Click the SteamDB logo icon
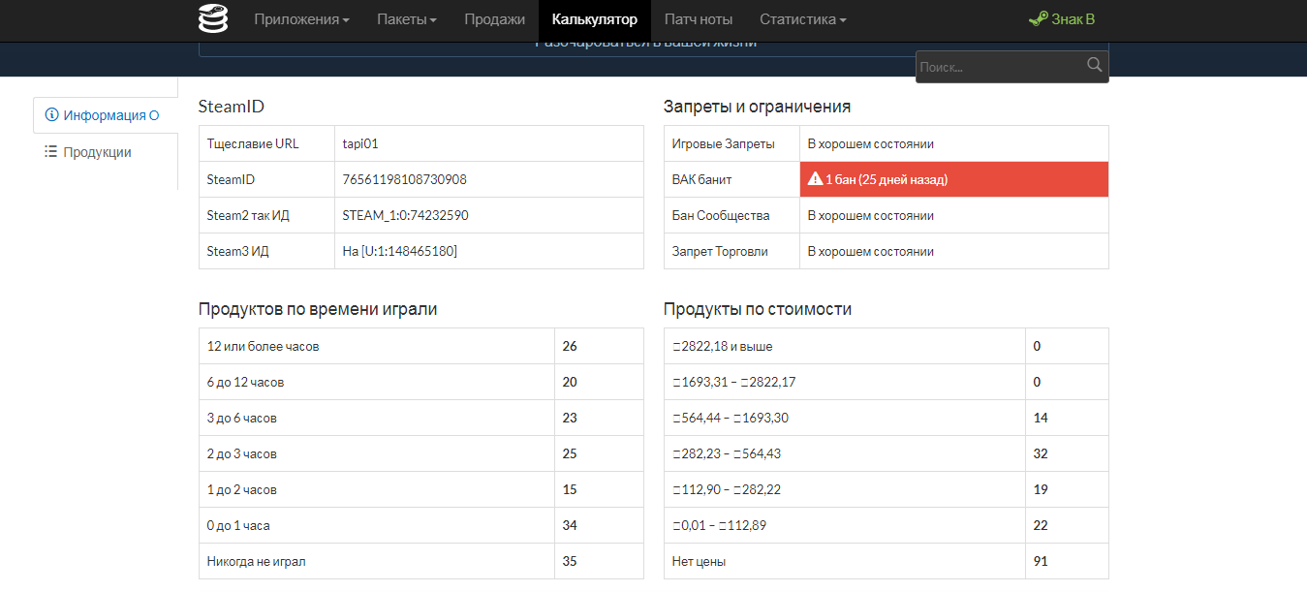1307x592 pixels. [213, 19]
